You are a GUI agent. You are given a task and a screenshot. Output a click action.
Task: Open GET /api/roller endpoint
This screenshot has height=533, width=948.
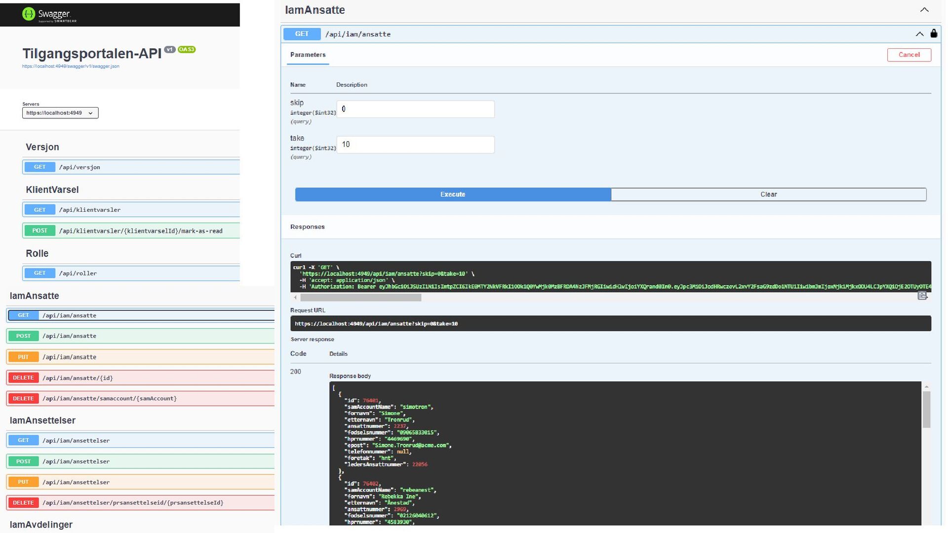click(x=131, y=273)
